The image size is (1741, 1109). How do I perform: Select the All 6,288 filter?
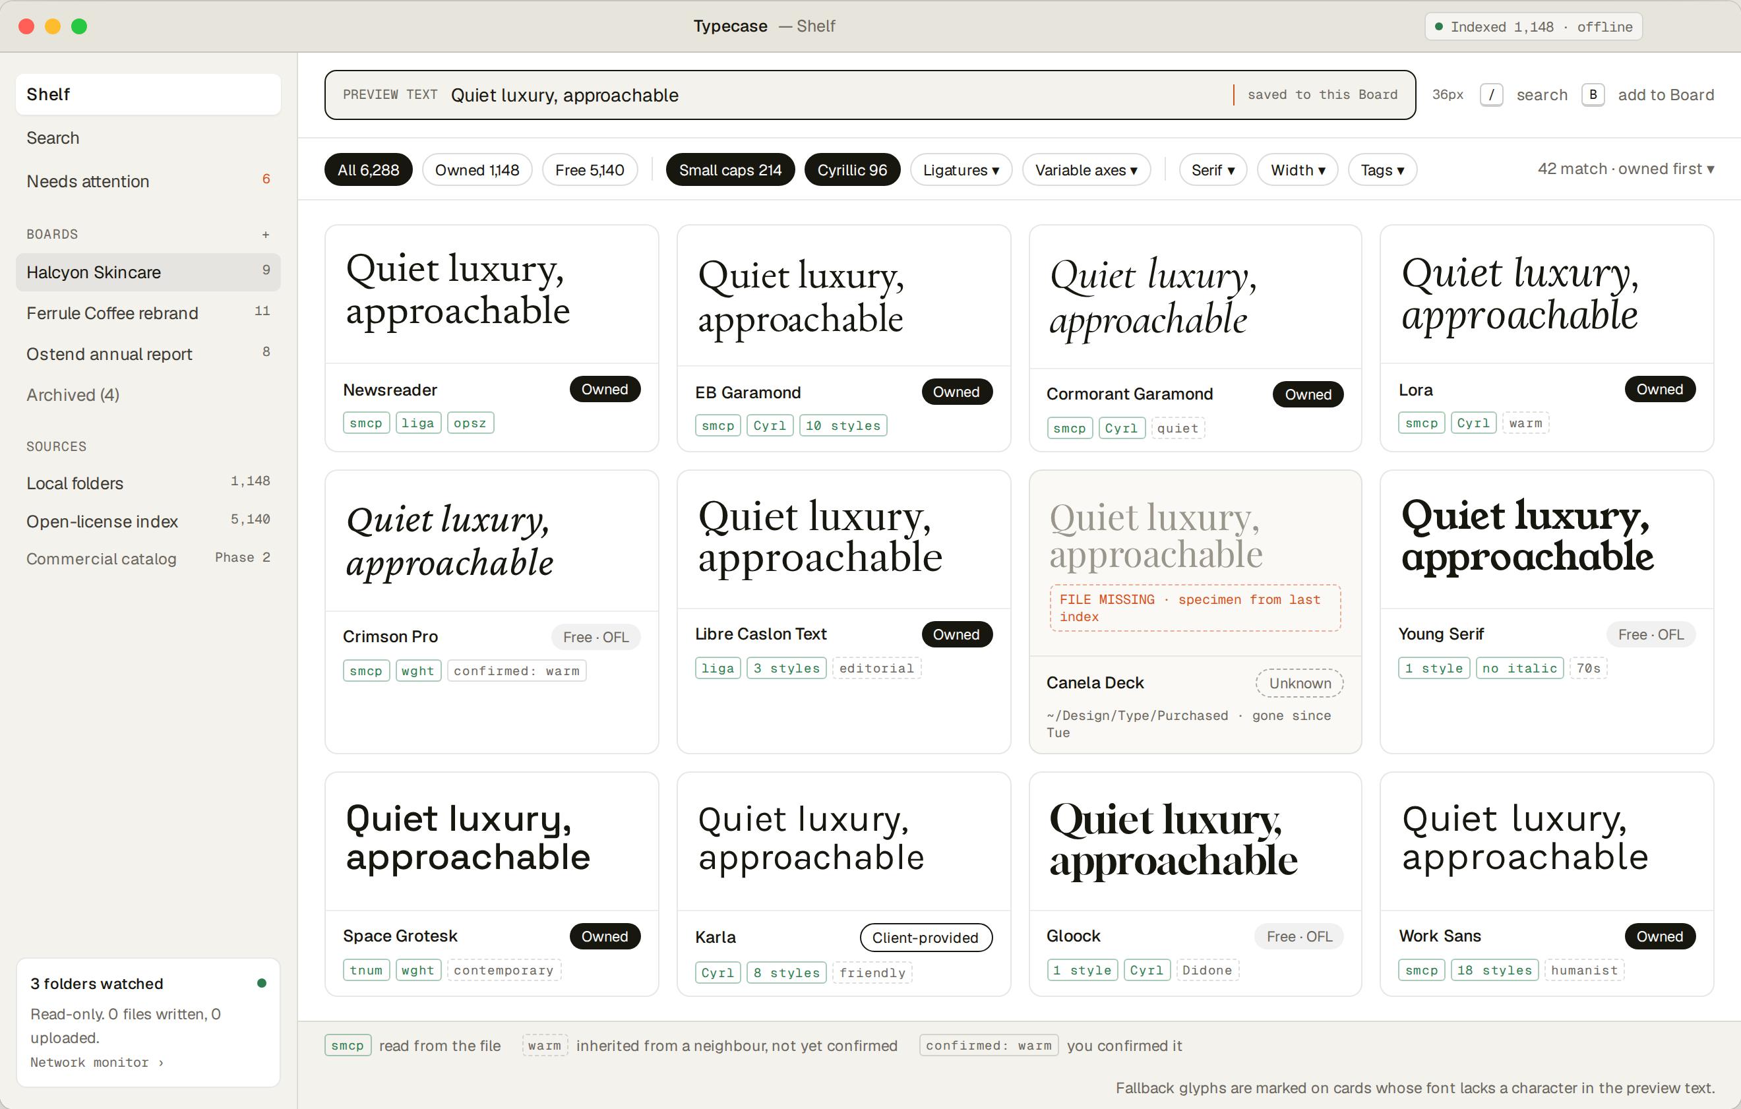click(368, 170)
